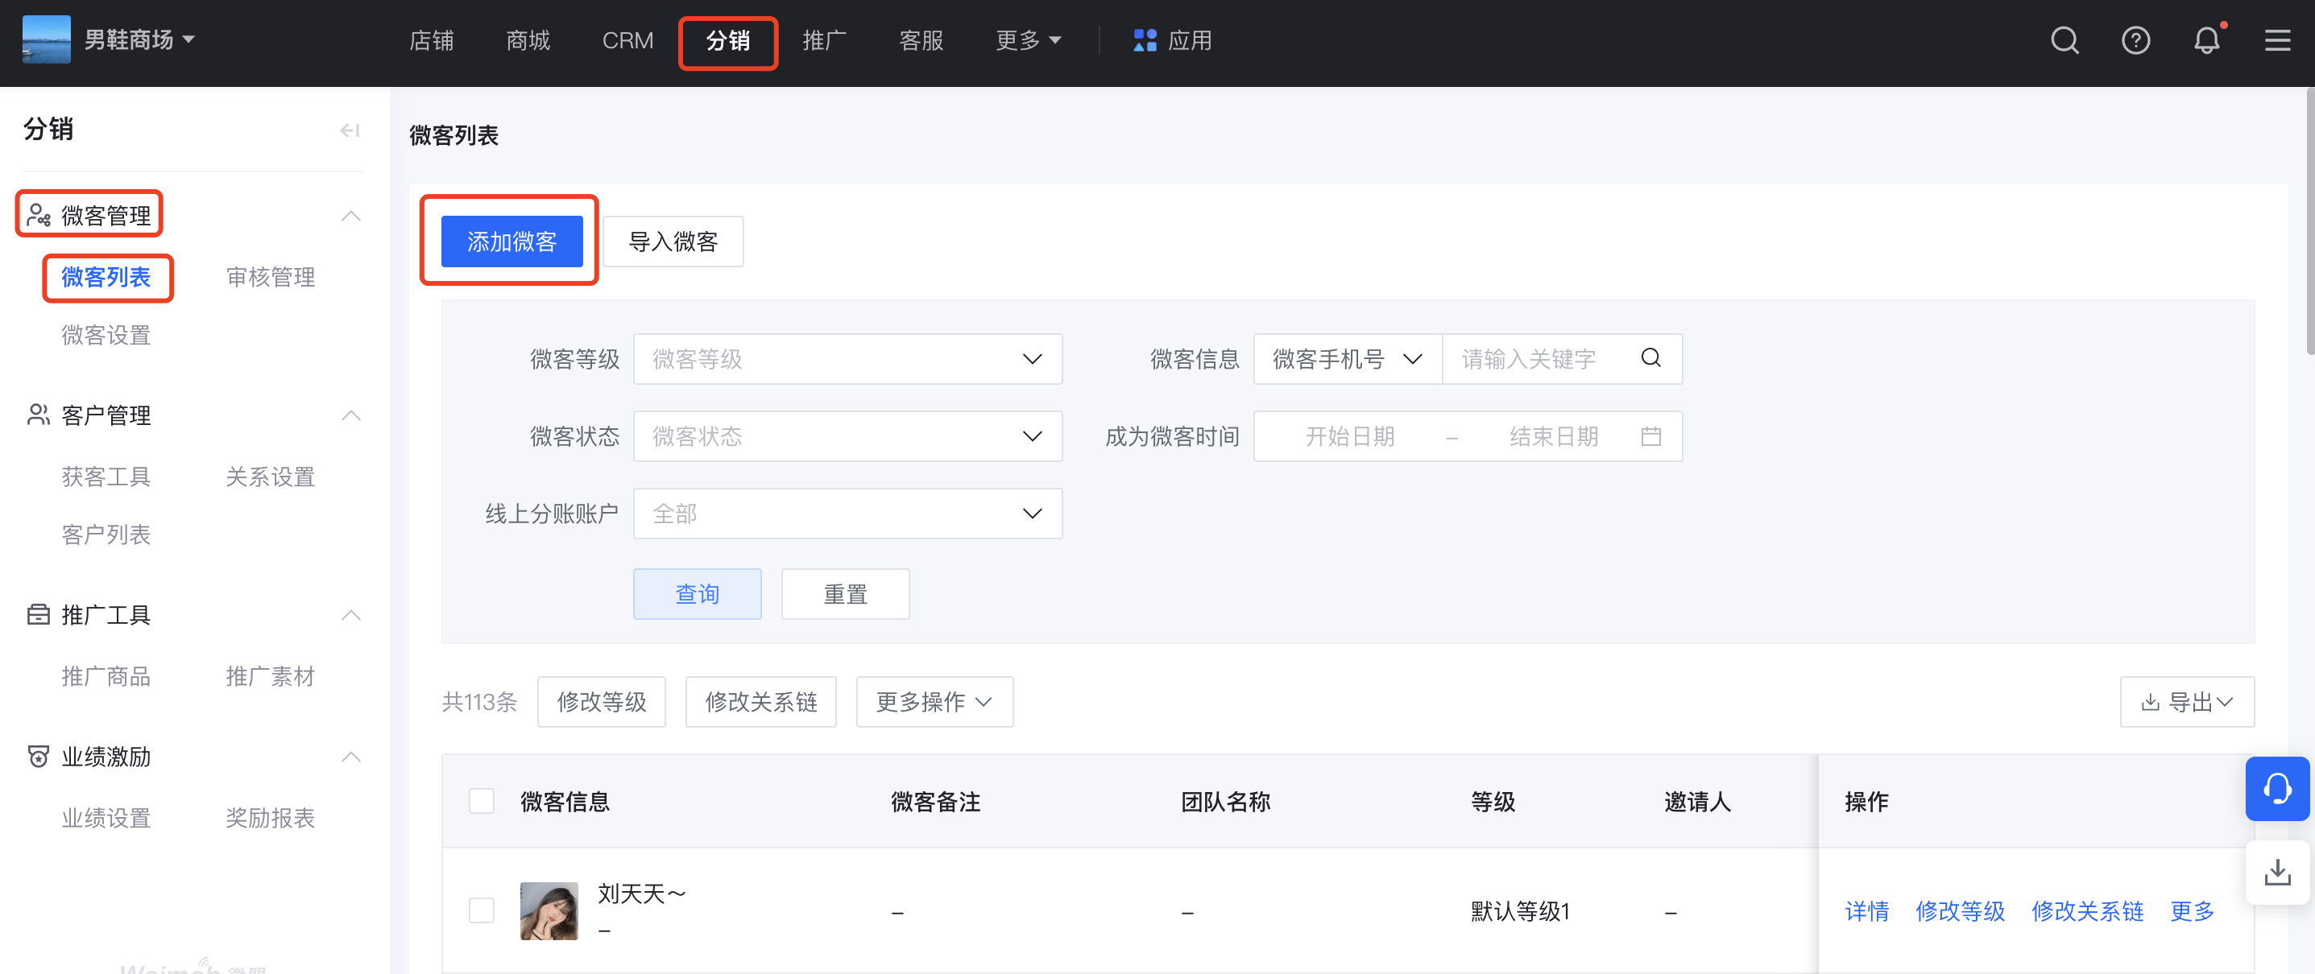
Task: Open the 微客等级 filter dropdown
Action: [847, 359]
